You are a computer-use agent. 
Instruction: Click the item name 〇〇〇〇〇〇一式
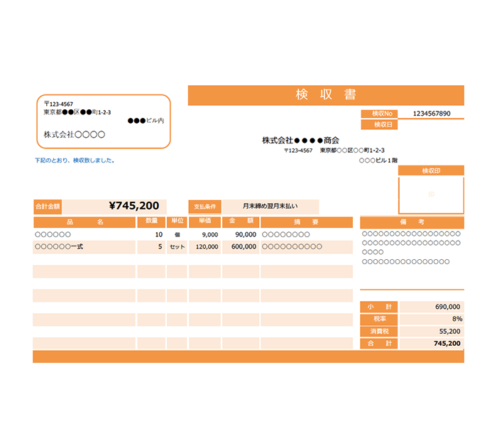point(59,246)
